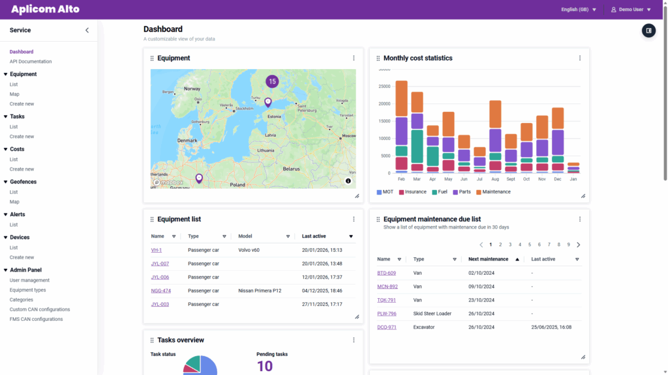Open Equipment maintenance due list options menu
This screenshot has height=375, width=668.
(579, 219)
